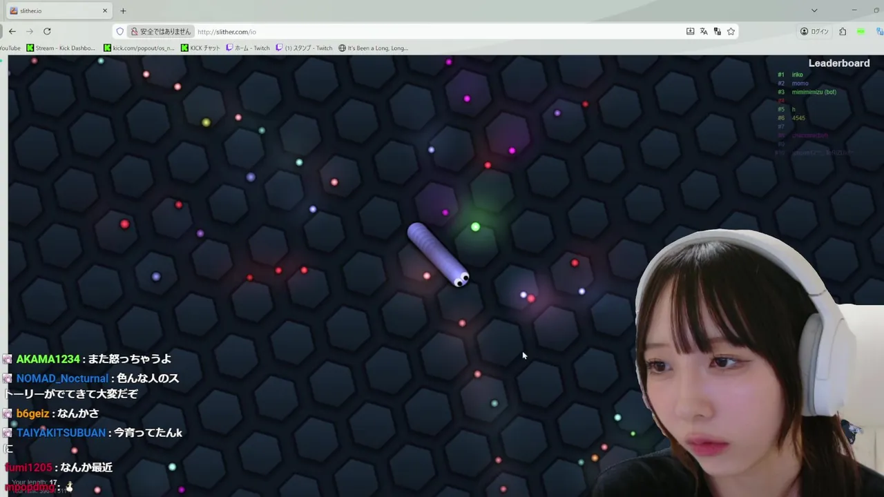Click chat username AKAMA1234
This screenshot has height=497, width=884.
click(x=48, y=359)
